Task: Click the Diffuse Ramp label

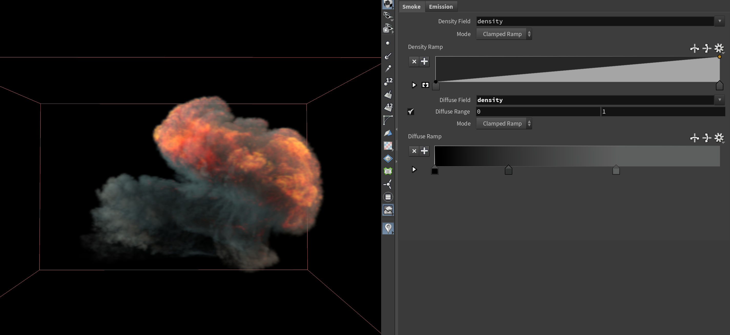Action: click(x=424, y=136)
